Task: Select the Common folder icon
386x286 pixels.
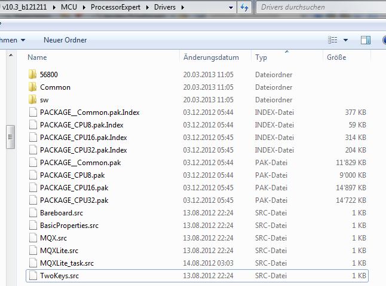Action: [32, 87]
